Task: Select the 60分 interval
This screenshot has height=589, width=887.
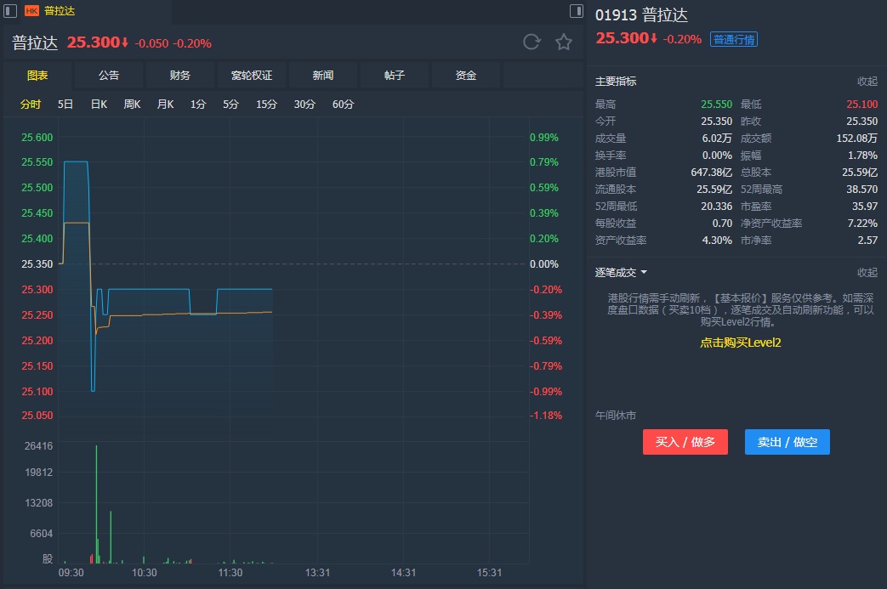Action: (x=343, y=104)
